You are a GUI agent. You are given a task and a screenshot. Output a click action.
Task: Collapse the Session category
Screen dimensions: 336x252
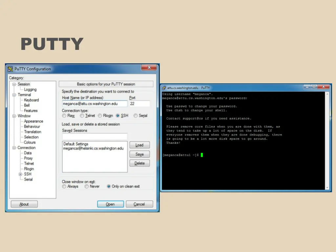pyautogui.click(x=13, y=84)
